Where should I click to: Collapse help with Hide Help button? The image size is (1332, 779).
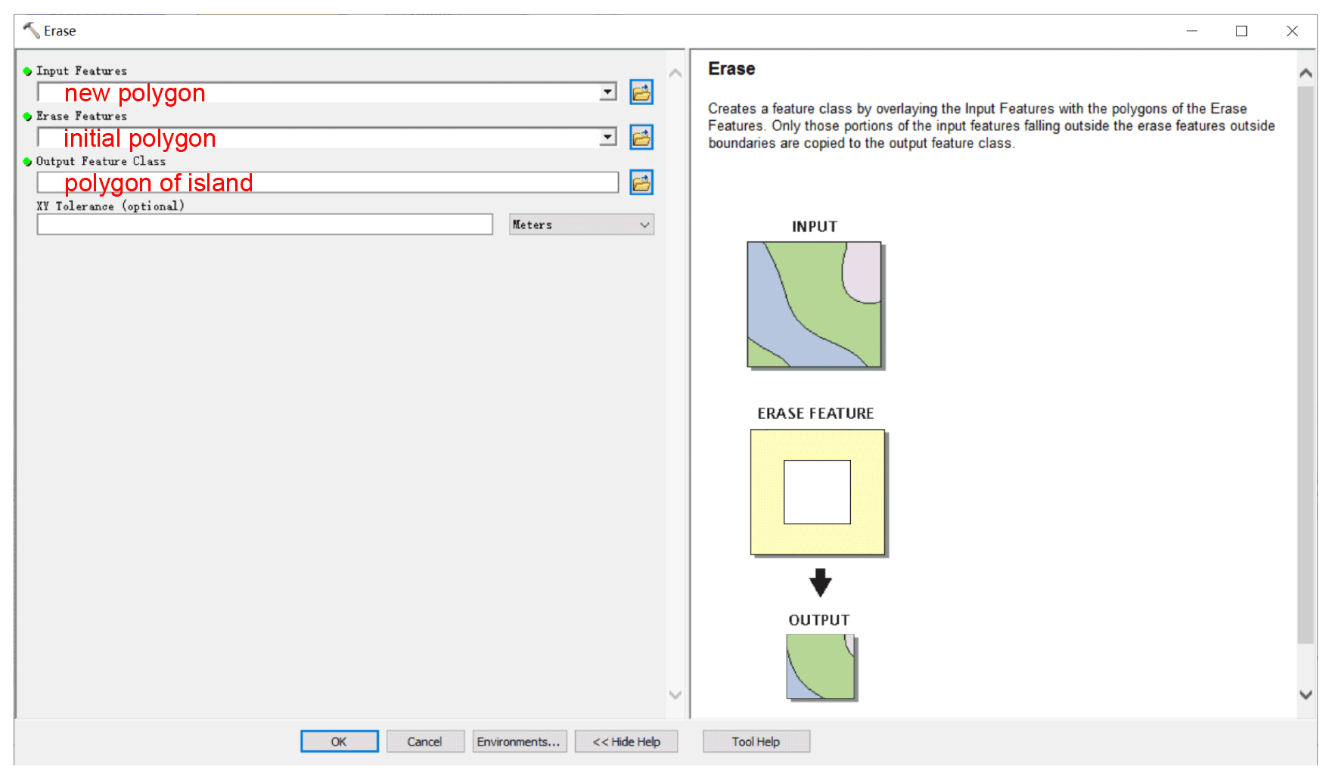tap(626, 741)
